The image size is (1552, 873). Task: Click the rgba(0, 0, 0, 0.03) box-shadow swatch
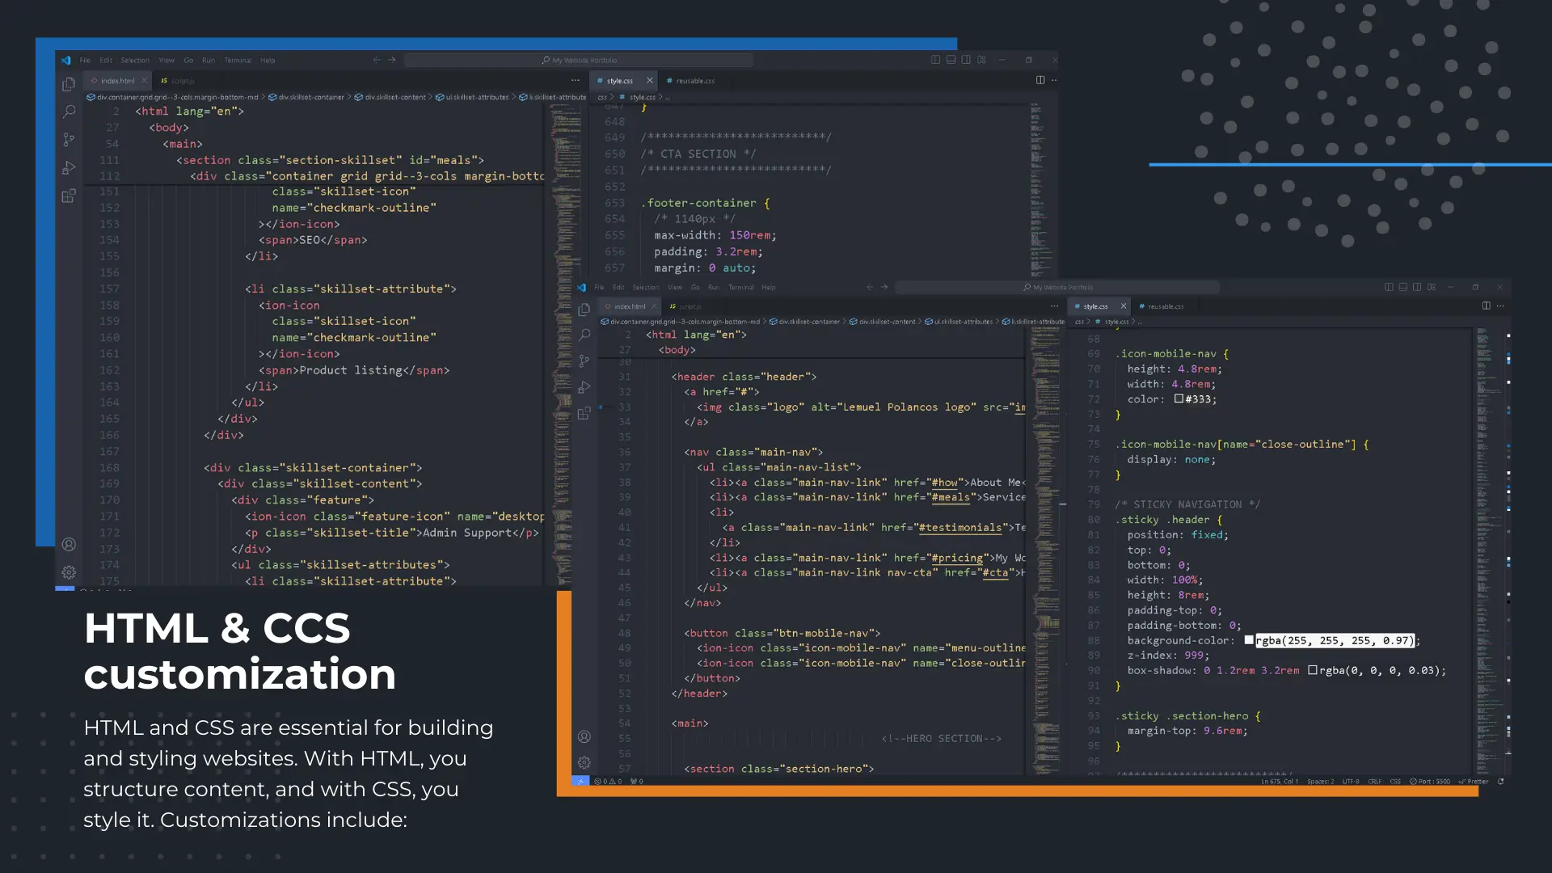1313,669
